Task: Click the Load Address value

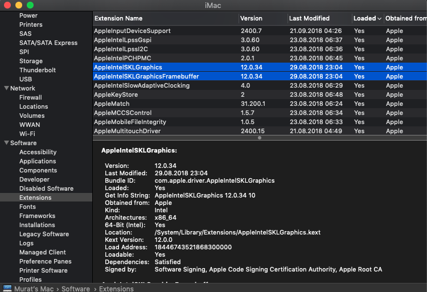Action: point(193,247)
